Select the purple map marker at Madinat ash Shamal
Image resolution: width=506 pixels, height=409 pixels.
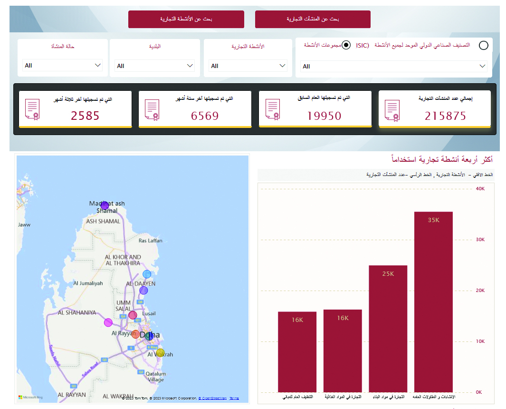coord(105,205)
